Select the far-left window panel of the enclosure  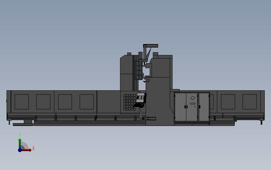pos(22,102)
